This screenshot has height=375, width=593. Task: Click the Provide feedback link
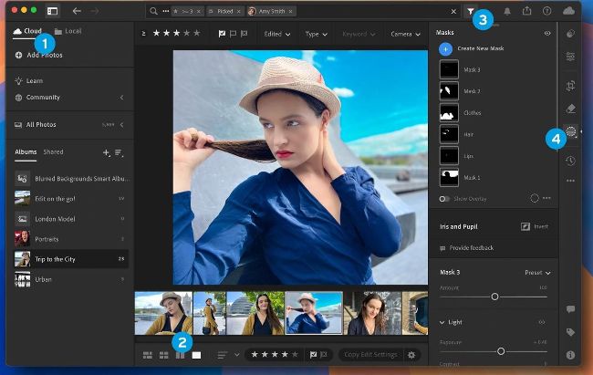(x=473, y=248)
